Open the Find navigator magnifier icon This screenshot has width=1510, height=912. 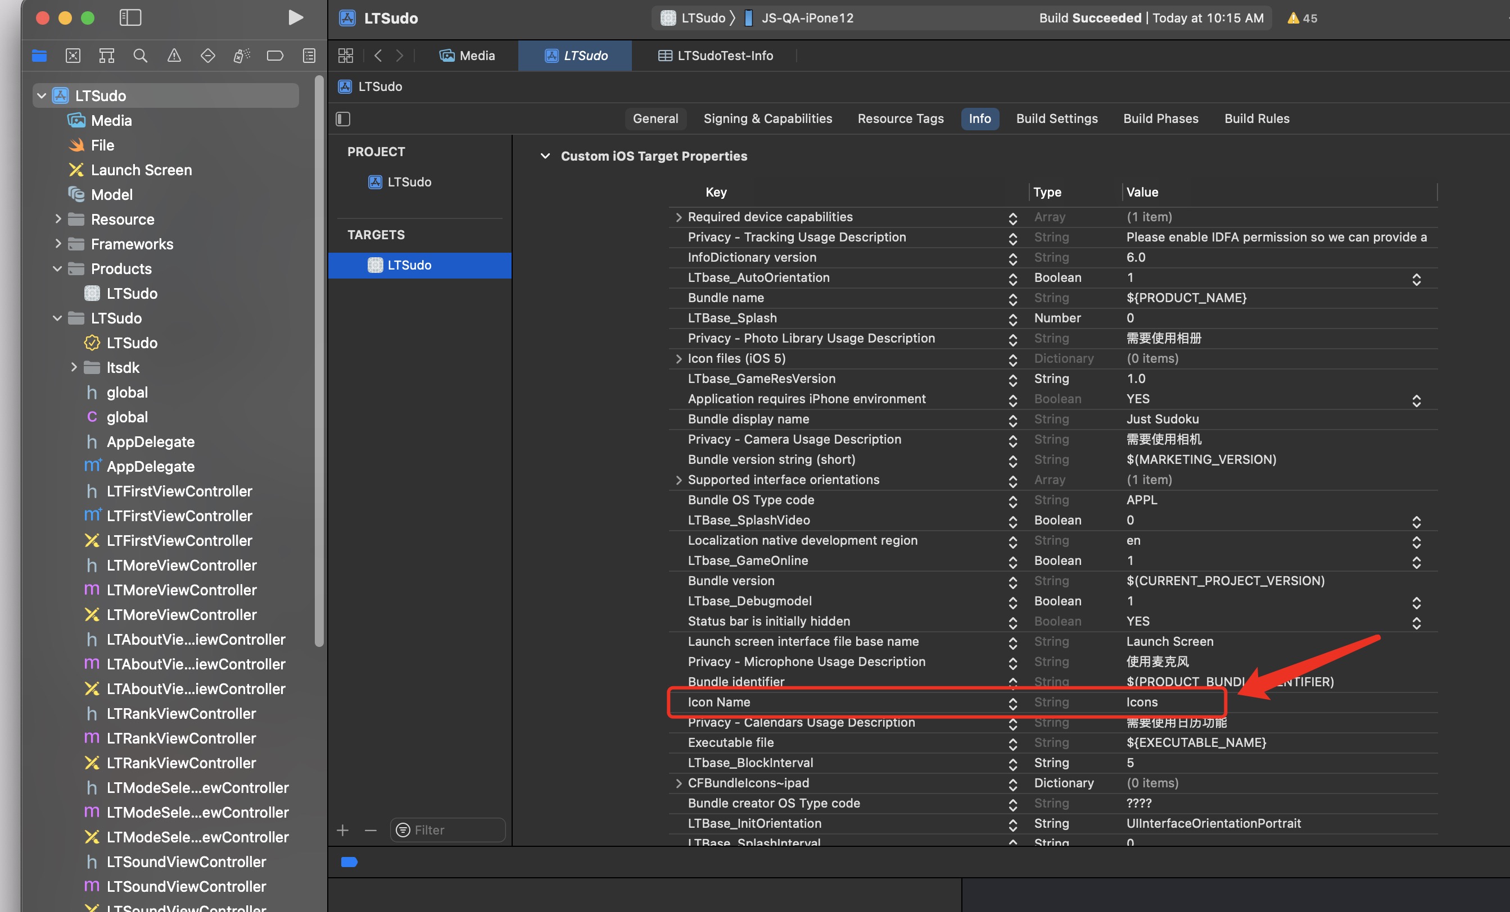click(141, 56)
